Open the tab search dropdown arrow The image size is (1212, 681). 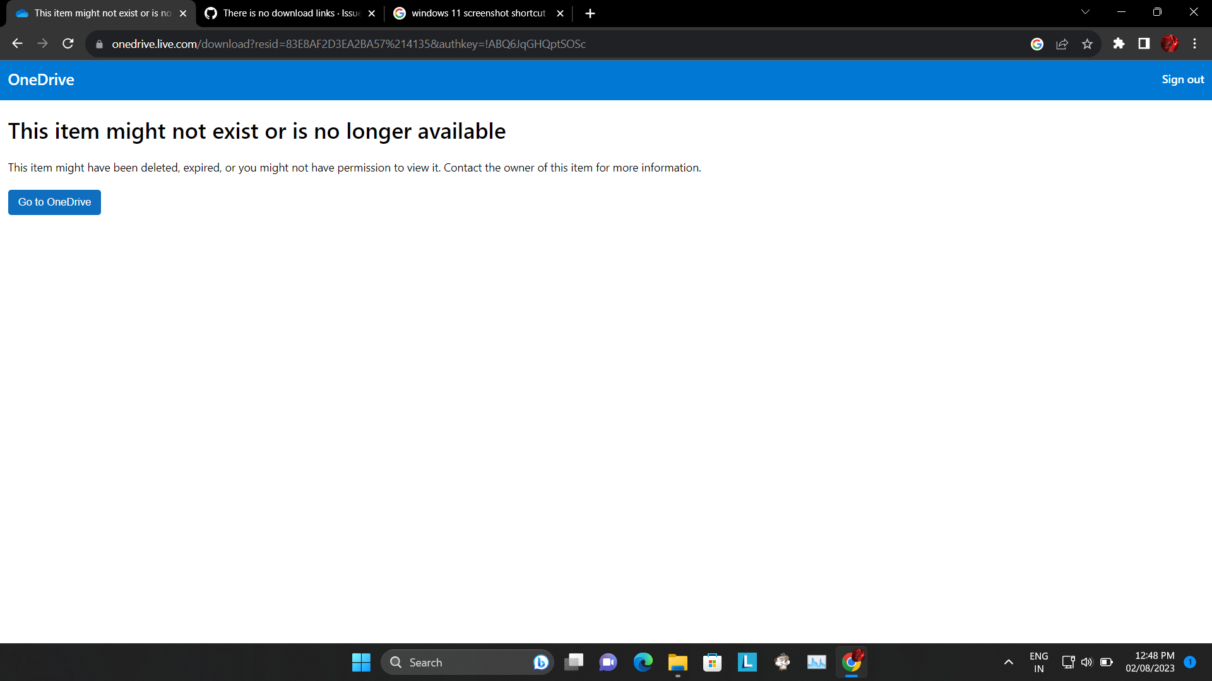click(x=1084, y=11)
